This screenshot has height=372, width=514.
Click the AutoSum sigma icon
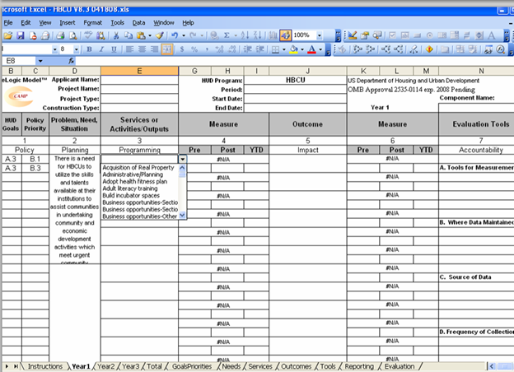coord(227,35)
